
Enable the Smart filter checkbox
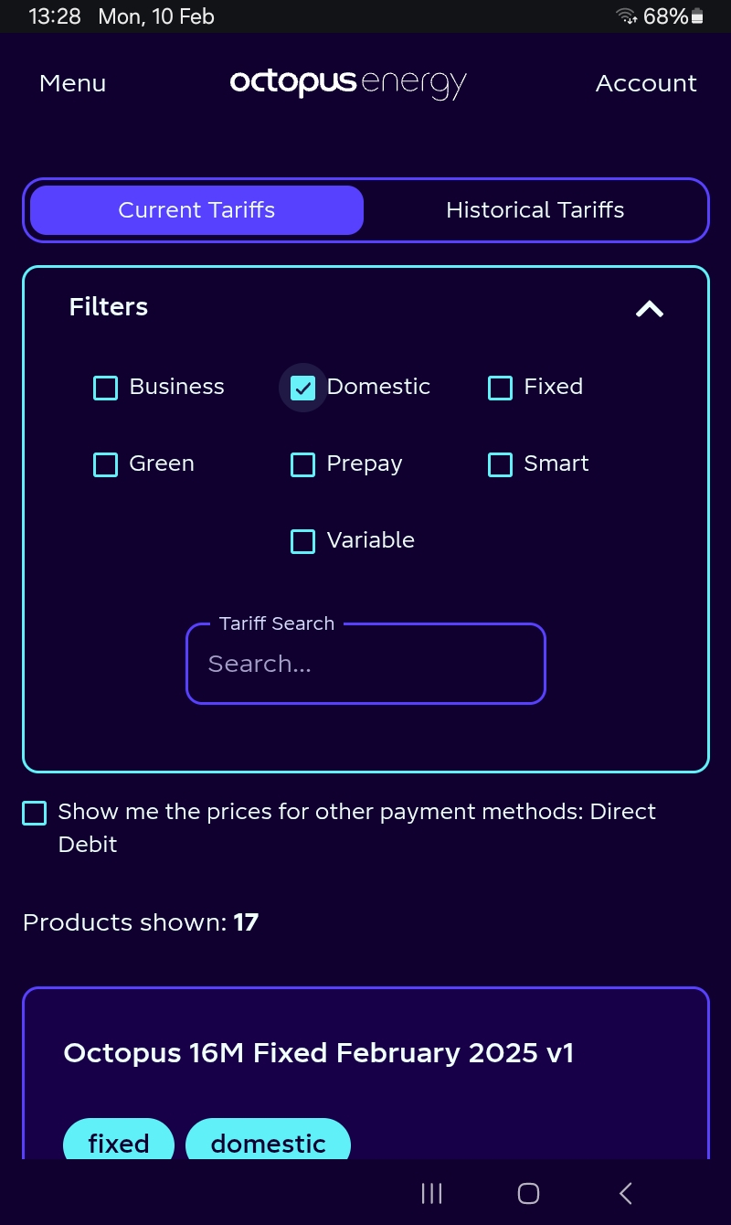coord(500,464)
